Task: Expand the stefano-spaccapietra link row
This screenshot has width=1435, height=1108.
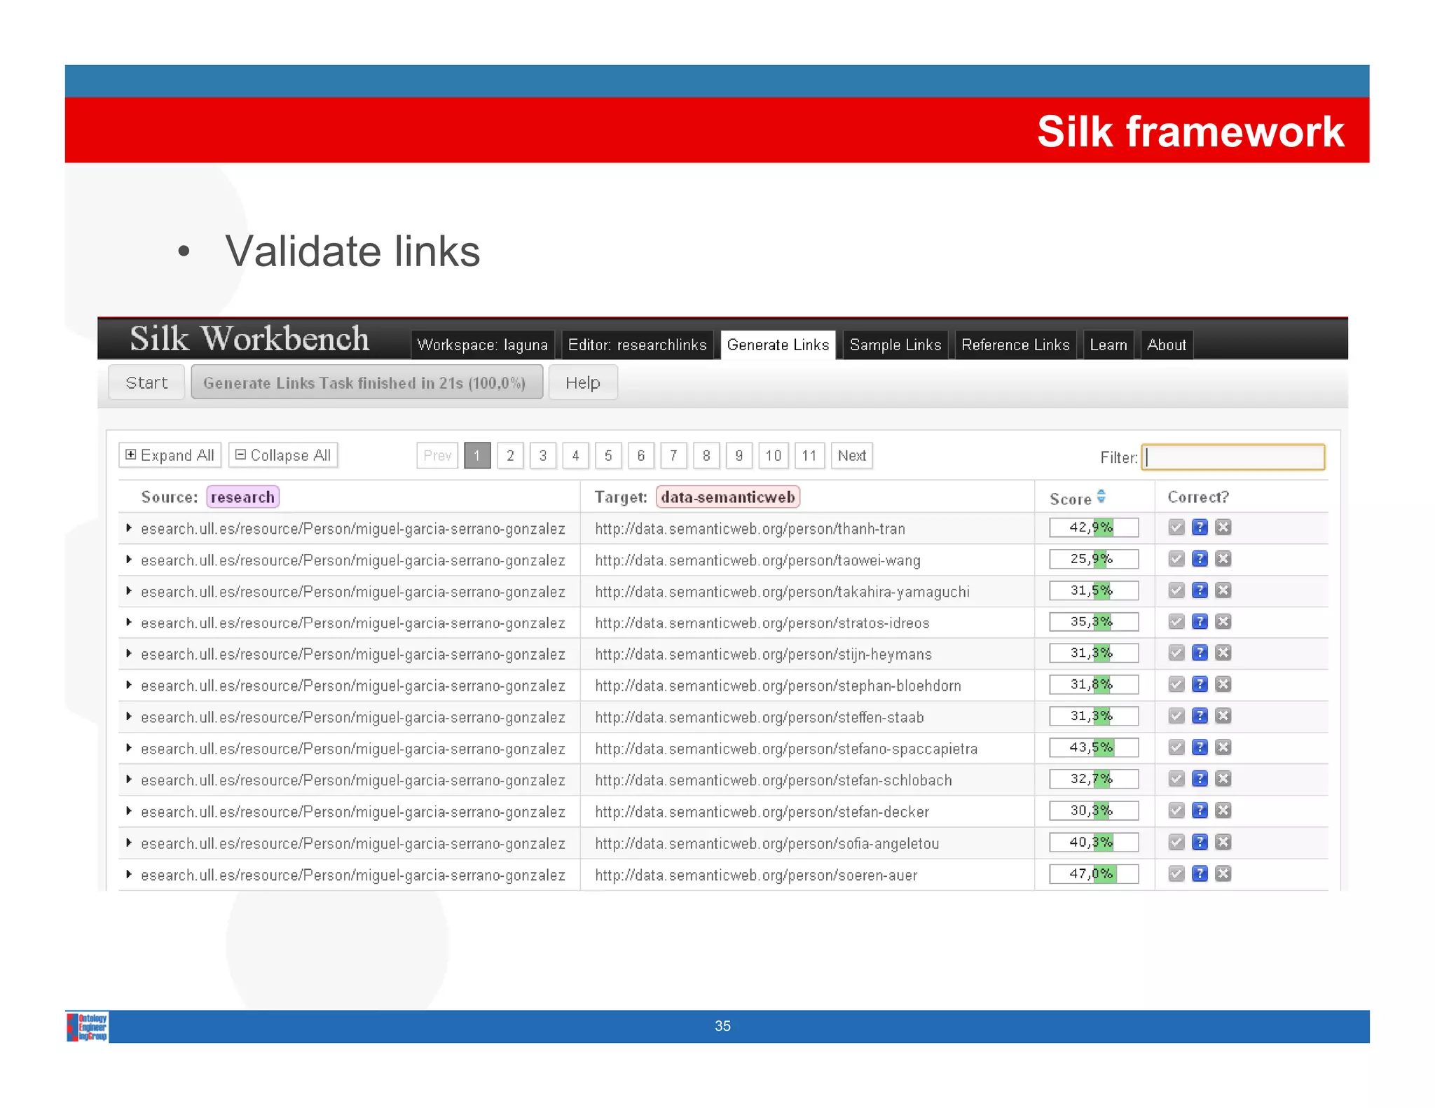Action: (x=129, y=748)
